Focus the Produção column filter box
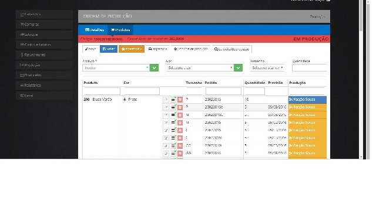Viewport: 376px width, 211px height. tap(307, 91)
